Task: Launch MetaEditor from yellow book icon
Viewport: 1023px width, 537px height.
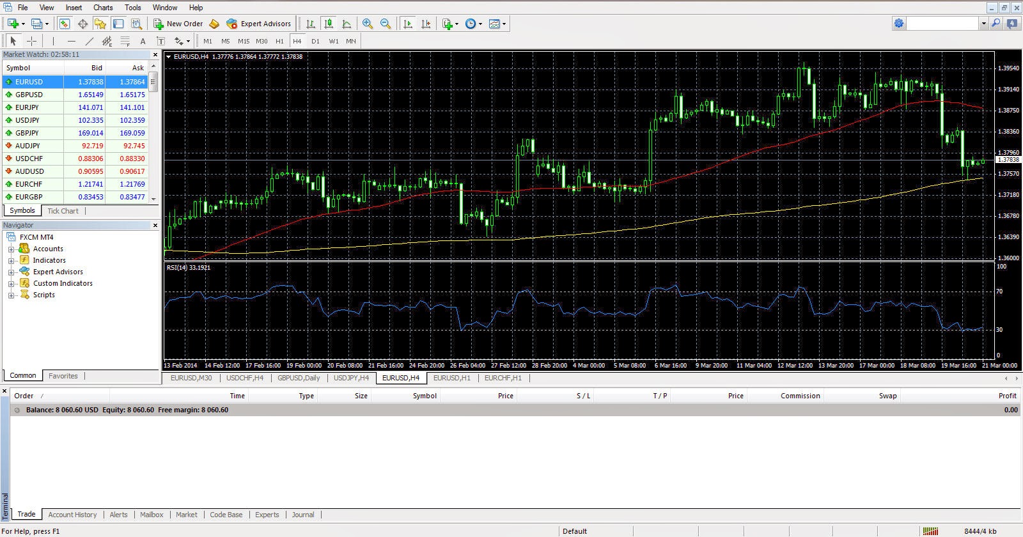Action: tap(214, 24)
